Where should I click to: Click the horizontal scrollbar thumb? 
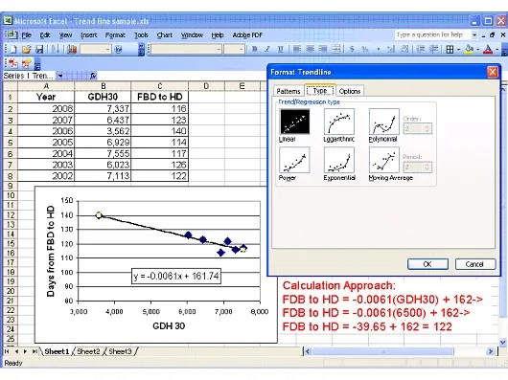point(383,351)
